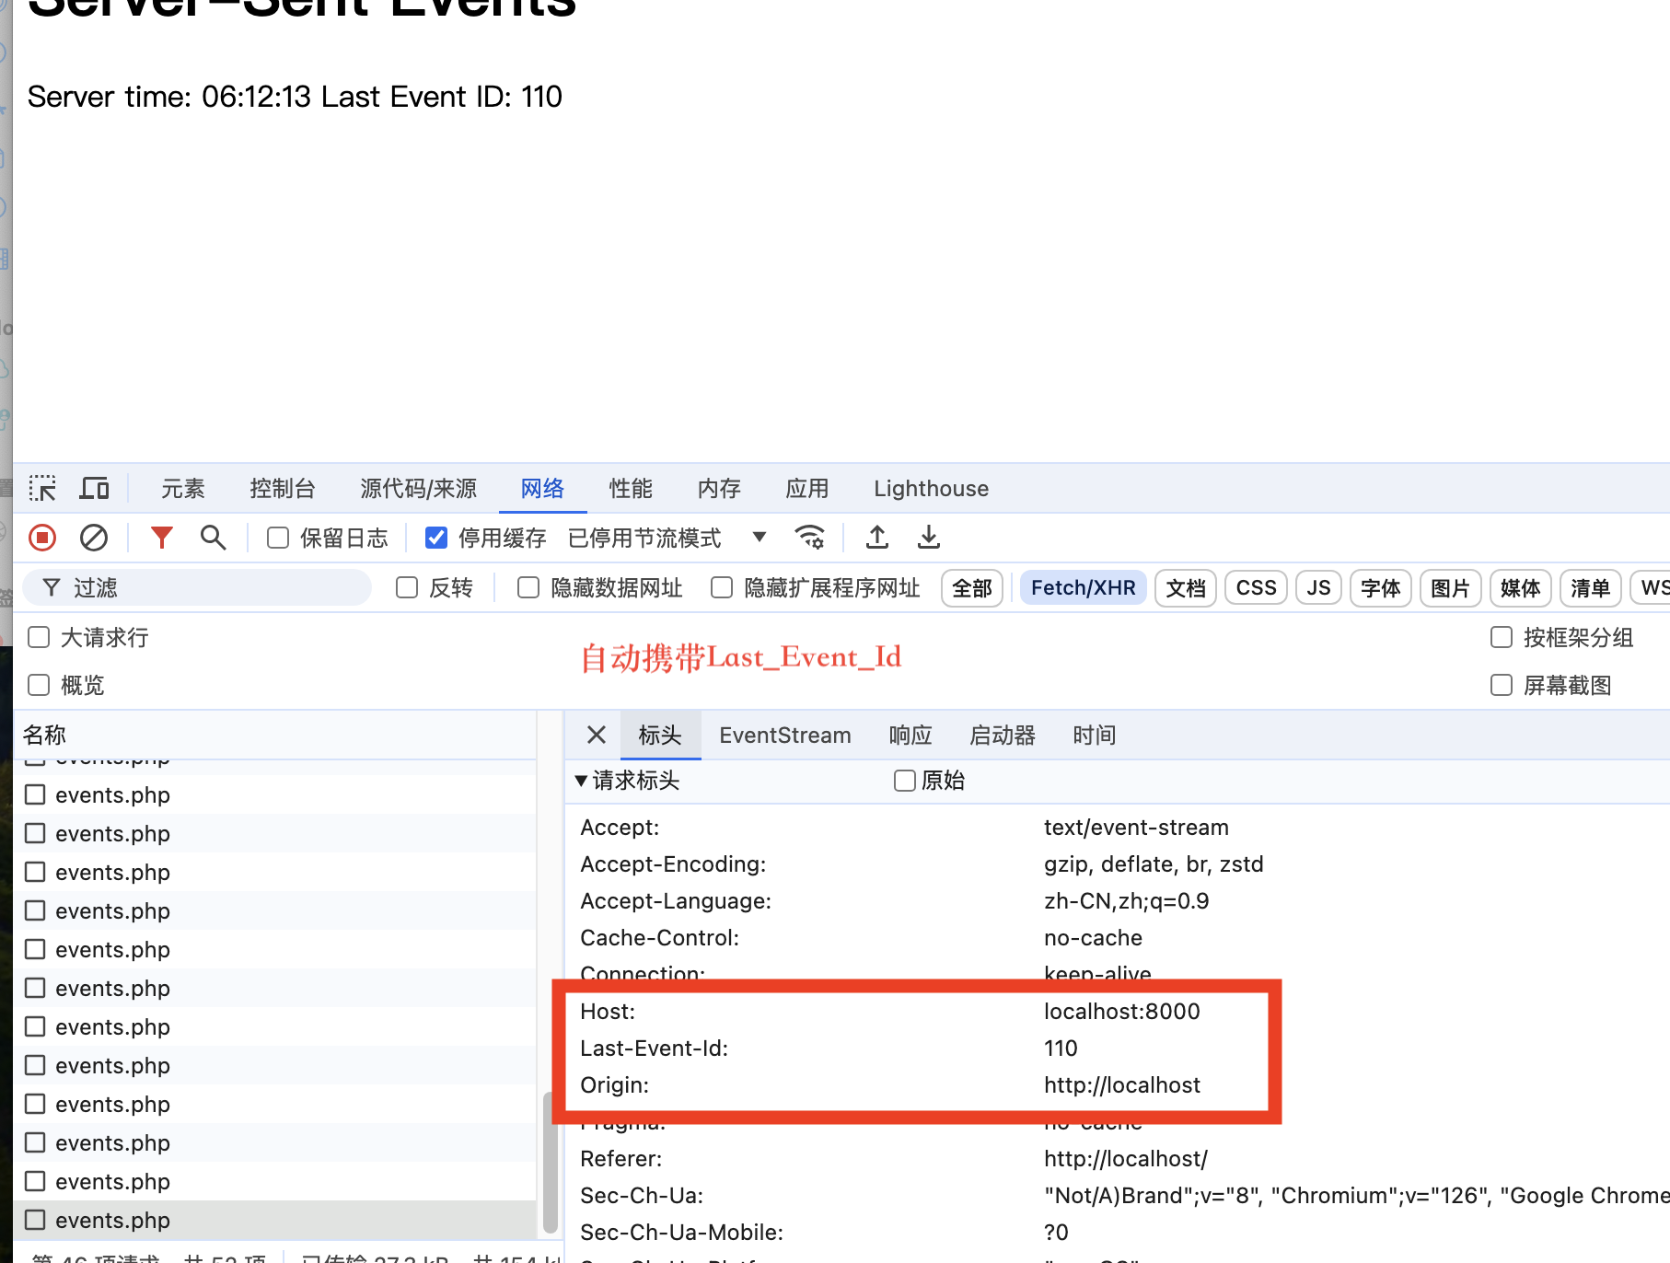
Task: Enable 按框架分组 checkbox
Action: (1502, 637)
